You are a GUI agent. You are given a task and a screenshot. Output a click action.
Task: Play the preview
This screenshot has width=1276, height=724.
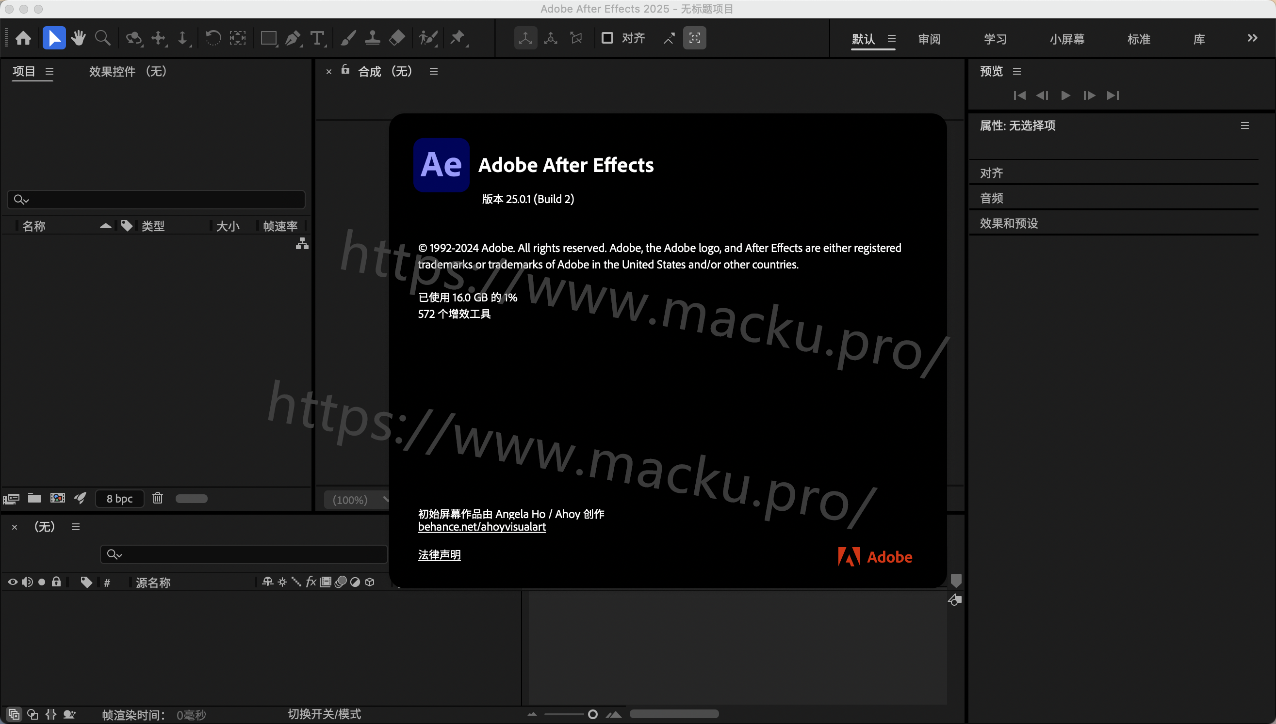1066,95
